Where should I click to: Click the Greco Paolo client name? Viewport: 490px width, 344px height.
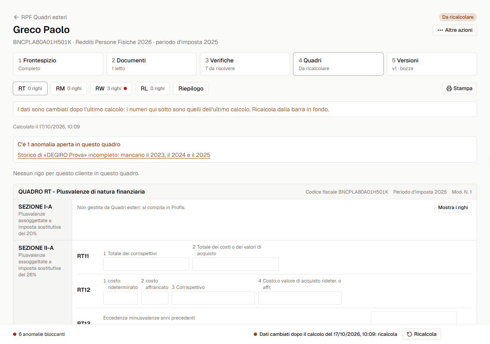point(41,30)
